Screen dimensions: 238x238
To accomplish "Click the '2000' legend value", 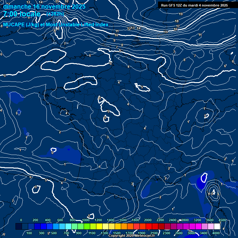I will (x=148, y=220).
